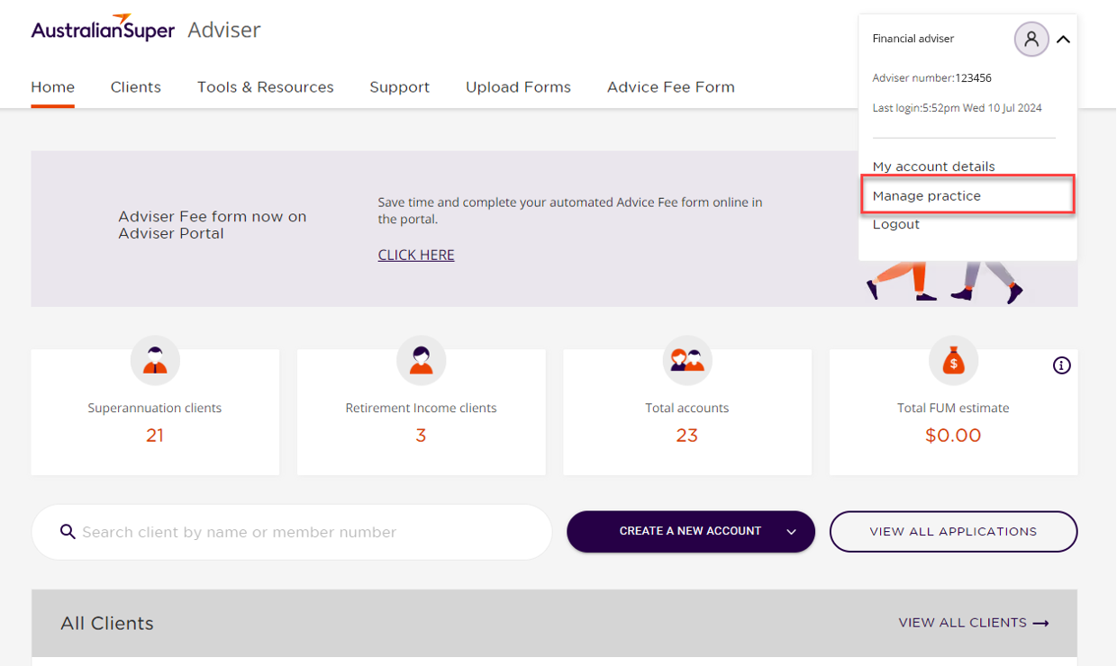The height and width of the screenshot is (666, 1117).
Task: Open the Advice Fee Form tab
Action: tap(671, 87)
